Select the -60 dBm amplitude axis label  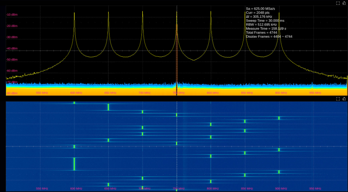12,71
